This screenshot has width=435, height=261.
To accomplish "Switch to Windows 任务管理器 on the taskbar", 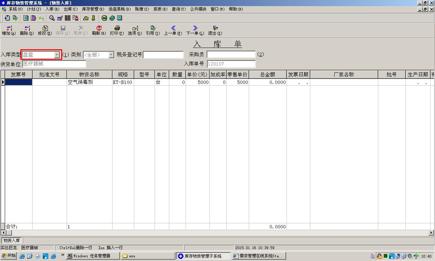I will coord(93,256).
